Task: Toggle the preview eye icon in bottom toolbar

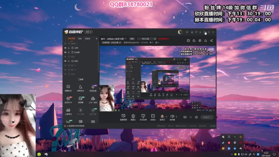Action: [x=191, y=117]
